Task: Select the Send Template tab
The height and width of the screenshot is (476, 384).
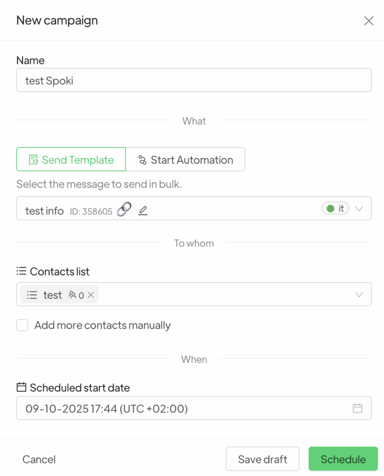Action: (71, 160)
